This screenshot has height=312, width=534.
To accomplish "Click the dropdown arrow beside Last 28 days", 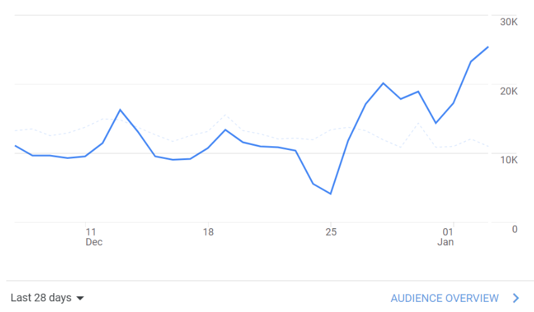I will click(x=80, y=298).
